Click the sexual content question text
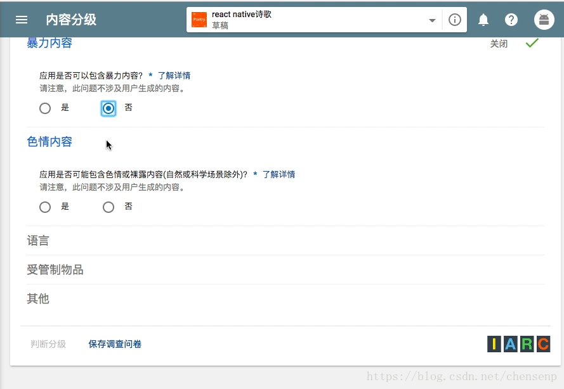Image resolution: width=564 pixels, height=389 pixels. tap(143, 174)
